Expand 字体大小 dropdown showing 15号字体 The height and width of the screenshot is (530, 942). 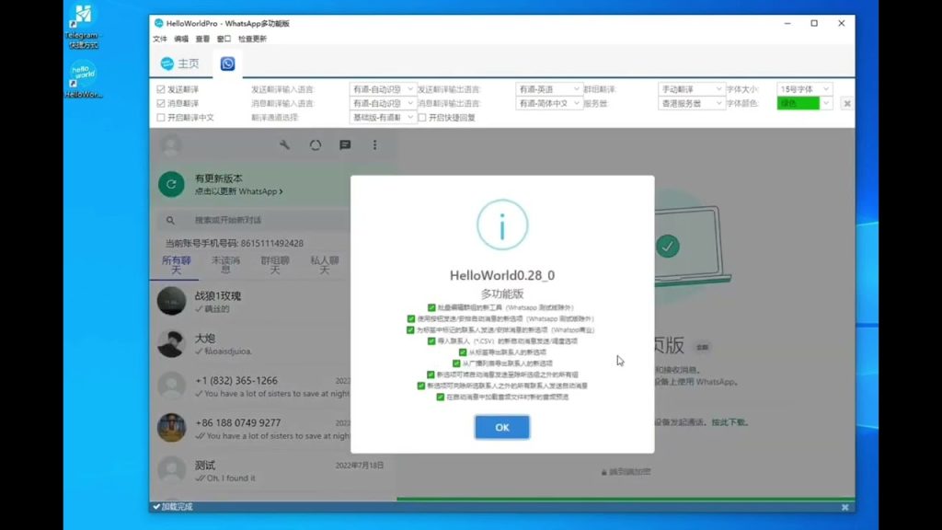tap(804, 89)
